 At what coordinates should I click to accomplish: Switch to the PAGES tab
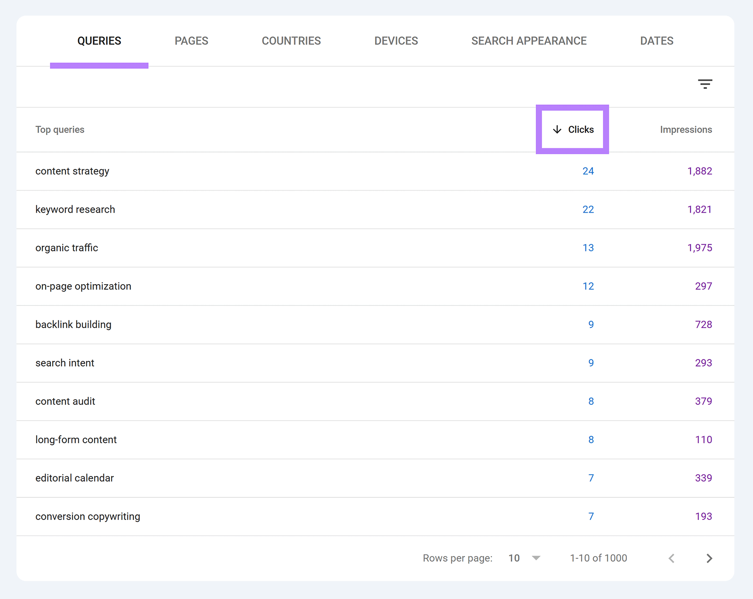[191, 41]
